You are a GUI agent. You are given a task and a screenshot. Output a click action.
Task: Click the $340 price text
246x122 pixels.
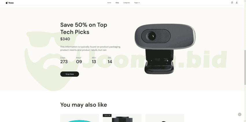(65, 39)
